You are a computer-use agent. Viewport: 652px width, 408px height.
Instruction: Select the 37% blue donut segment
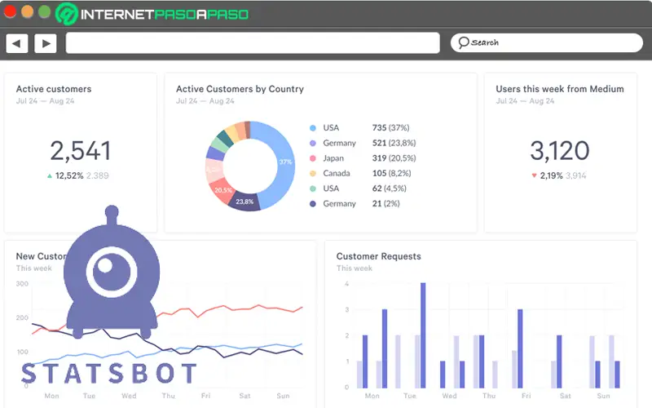pyautogui.click(x=285, y=162)
